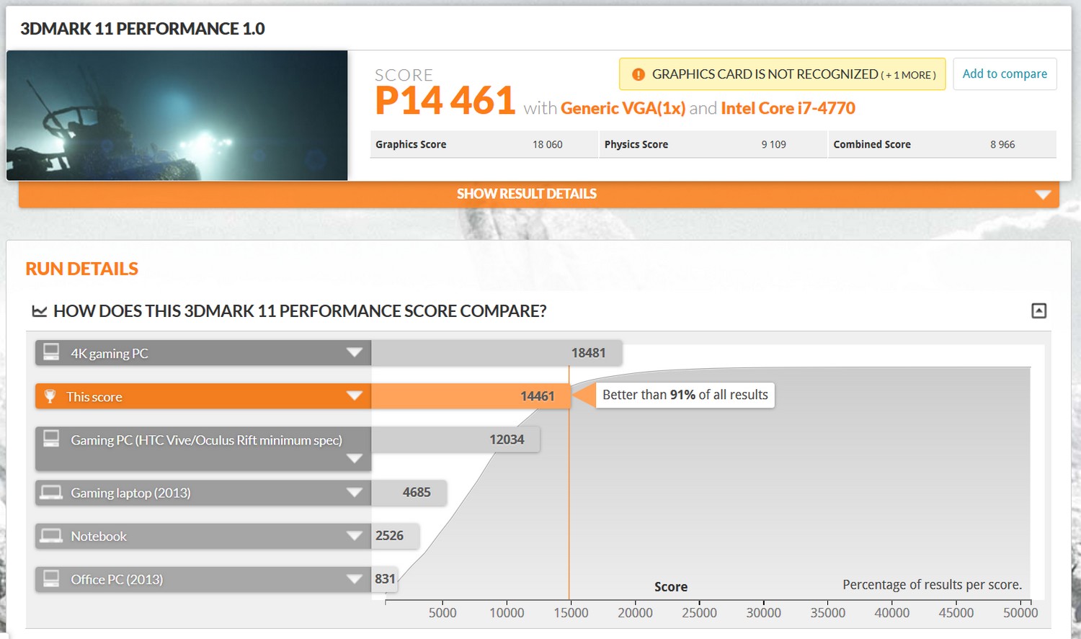Click the Notebook row label
This screenshot has height=639, width=1081.
click(x=99, y=537)
